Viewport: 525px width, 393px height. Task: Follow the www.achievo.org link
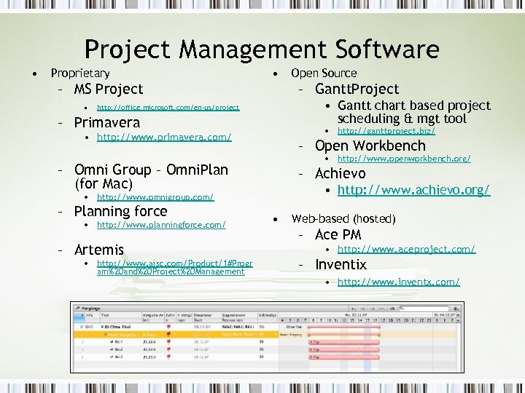tap(414, 190)
